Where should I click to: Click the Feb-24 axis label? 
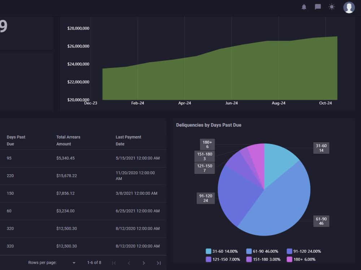pyautogui.click(x=138, y=103)
